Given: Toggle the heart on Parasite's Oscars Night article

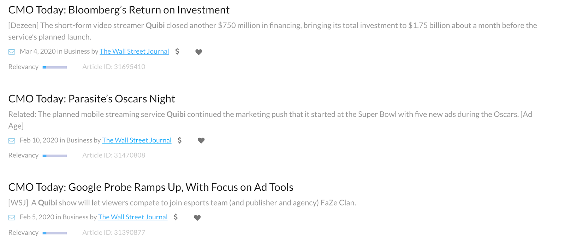Looking at the screenshot, I should click(201, 141).
